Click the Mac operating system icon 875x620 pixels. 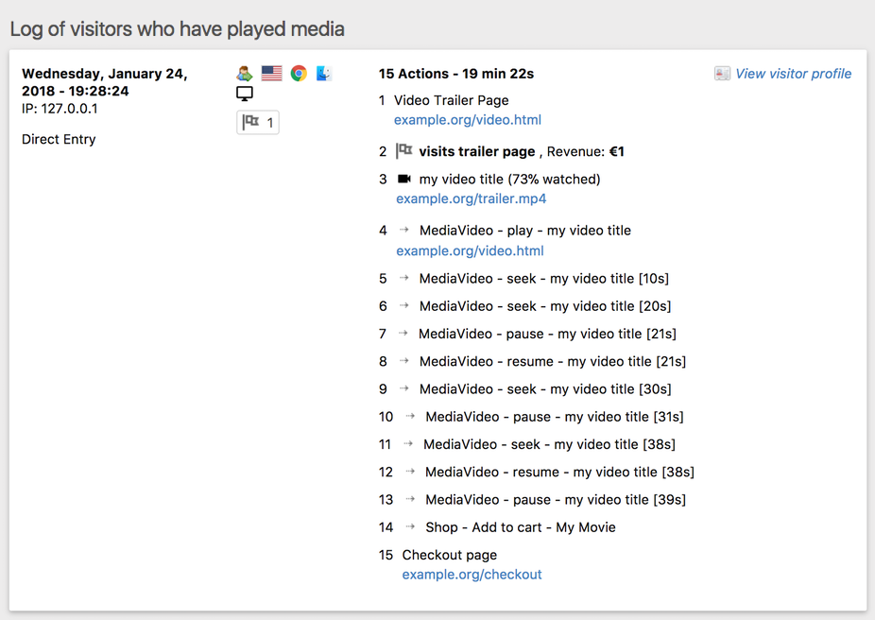coord(323,73)
